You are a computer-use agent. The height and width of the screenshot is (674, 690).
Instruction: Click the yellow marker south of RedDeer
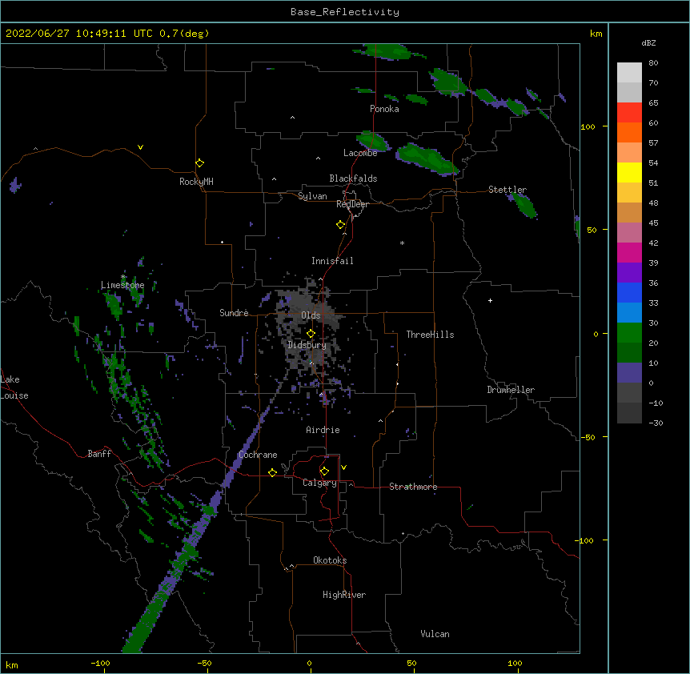pos(341,225)
